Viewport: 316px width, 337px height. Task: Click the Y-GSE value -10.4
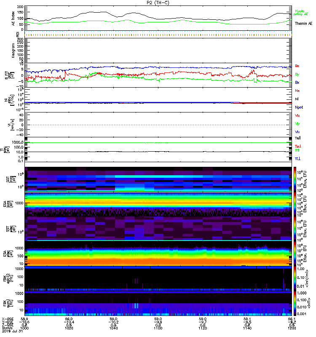click(x=69, y=322)
